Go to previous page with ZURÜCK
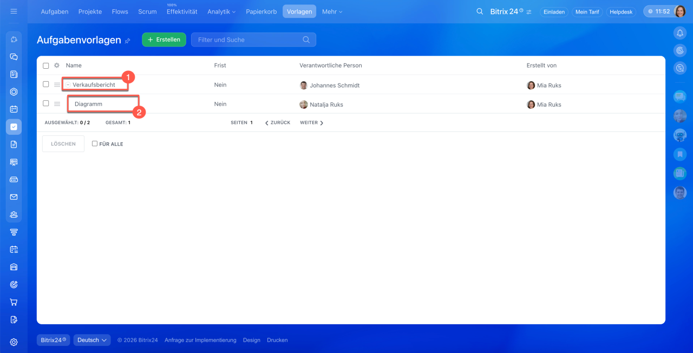693x353 pixels. click(x=278, y=123)
